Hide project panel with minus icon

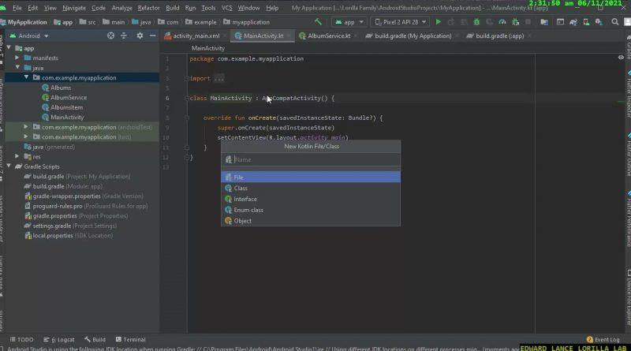pos(152,35)
